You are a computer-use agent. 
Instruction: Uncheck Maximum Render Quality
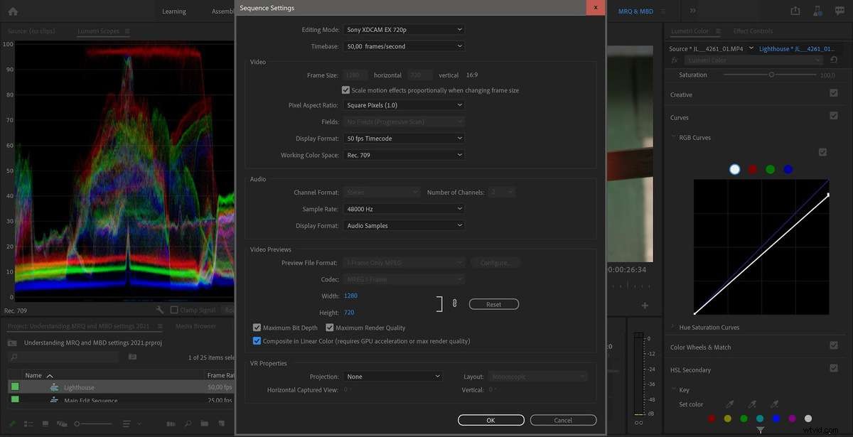coord(329,327)
